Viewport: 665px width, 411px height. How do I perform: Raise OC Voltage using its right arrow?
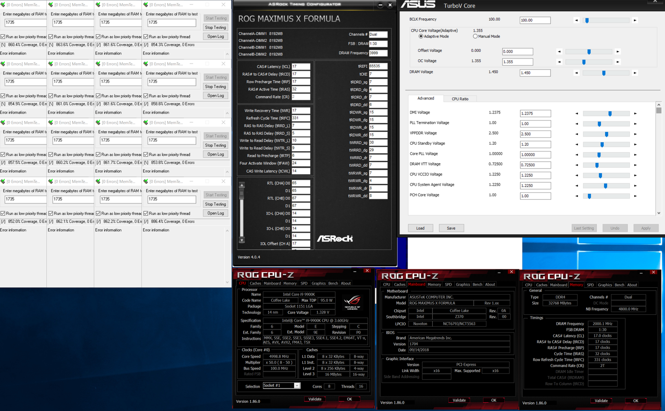coord(618,62)
